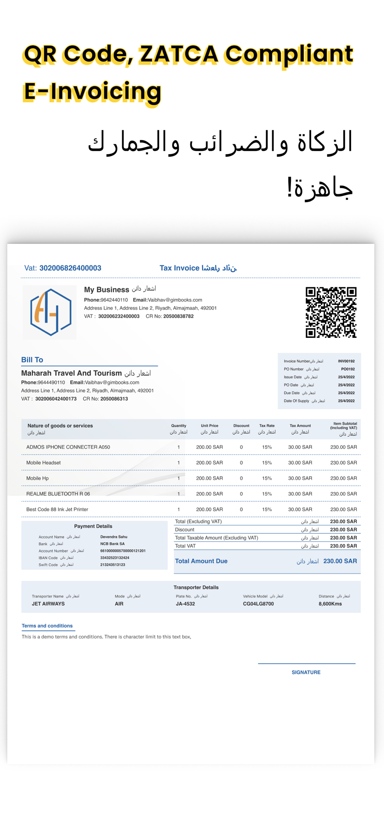
Task: Click the 'Unit Price' column header
Action: click(209, 426)
